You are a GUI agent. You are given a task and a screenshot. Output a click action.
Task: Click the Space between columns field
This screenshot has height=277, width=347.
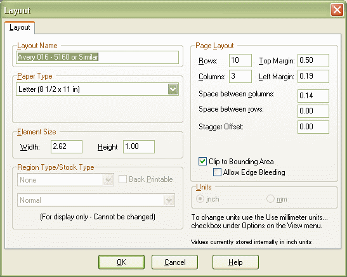(313, 96)
